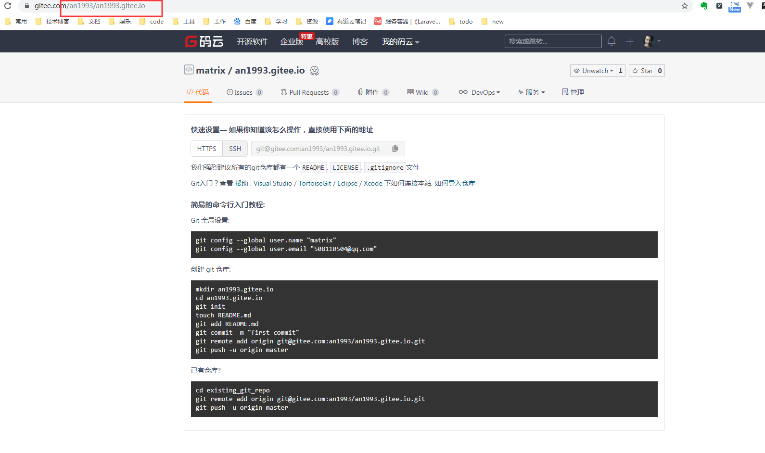Open the Visual Studio link
This screenshot has width=765, height=453.
273,183
